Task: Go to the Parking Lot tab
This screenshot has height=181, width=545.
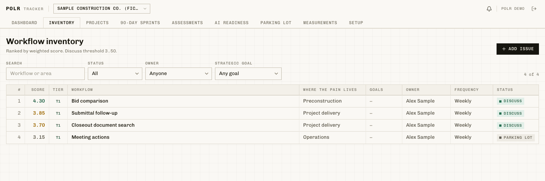Action: point(276,23)
